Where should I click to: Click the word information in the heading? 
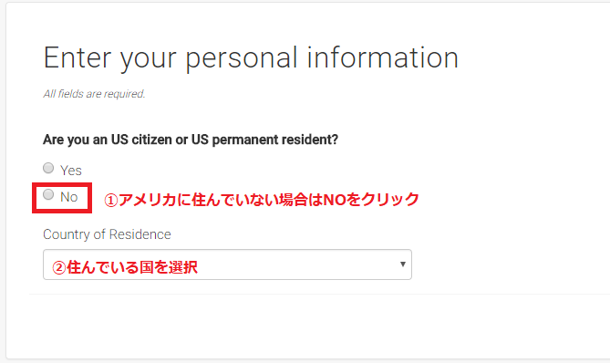(383, 57)
